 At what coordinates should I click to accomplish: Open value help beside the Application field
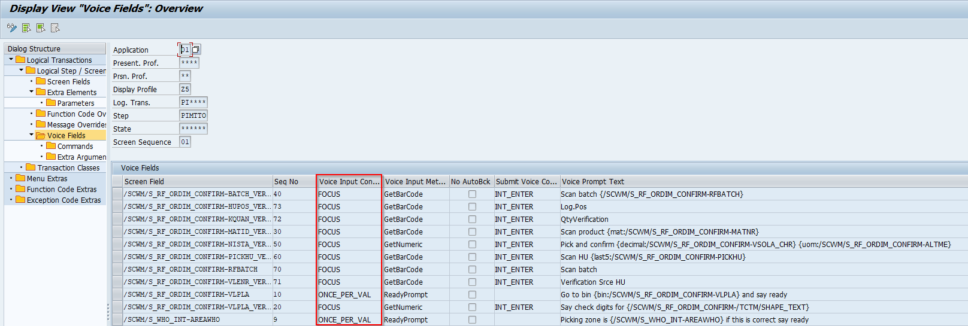point(196,50)
